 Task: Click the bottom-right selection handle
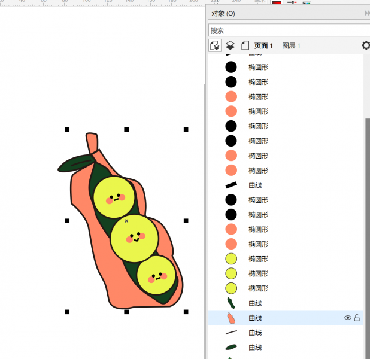tap(186, 312)
